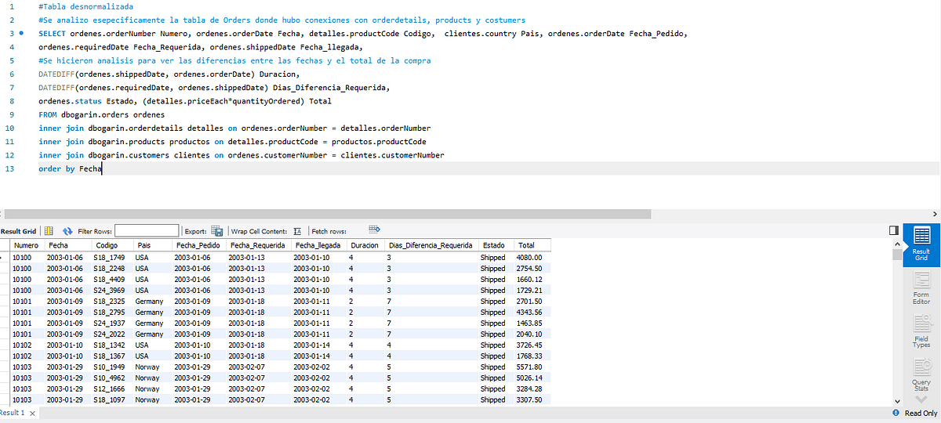Click line number 10 in the editor gutter
Screen dimensions: 941x423
pyautogui.click(x=9, y=127)
